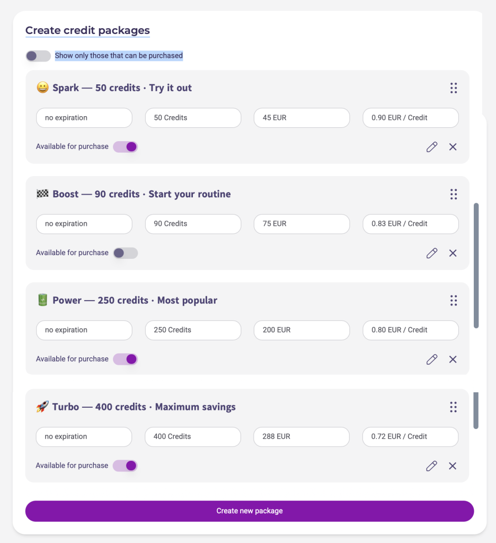Viewport: 496px width, 543px height.
Task: Click the Boost package drag handle dots
Action: 454,194
